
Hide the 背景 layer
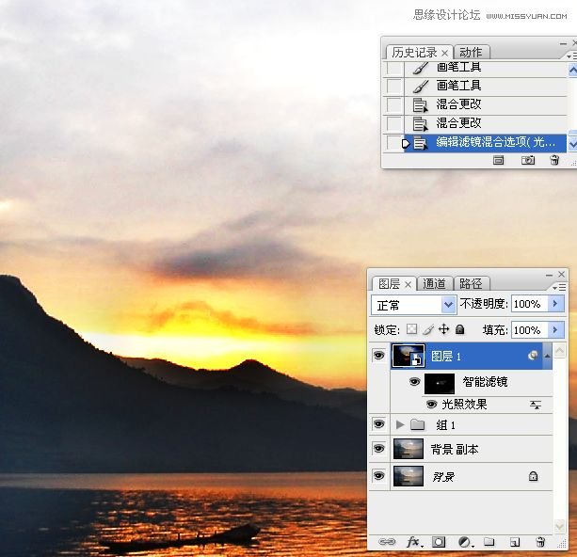pyautogui.click(x=379, y=476)
